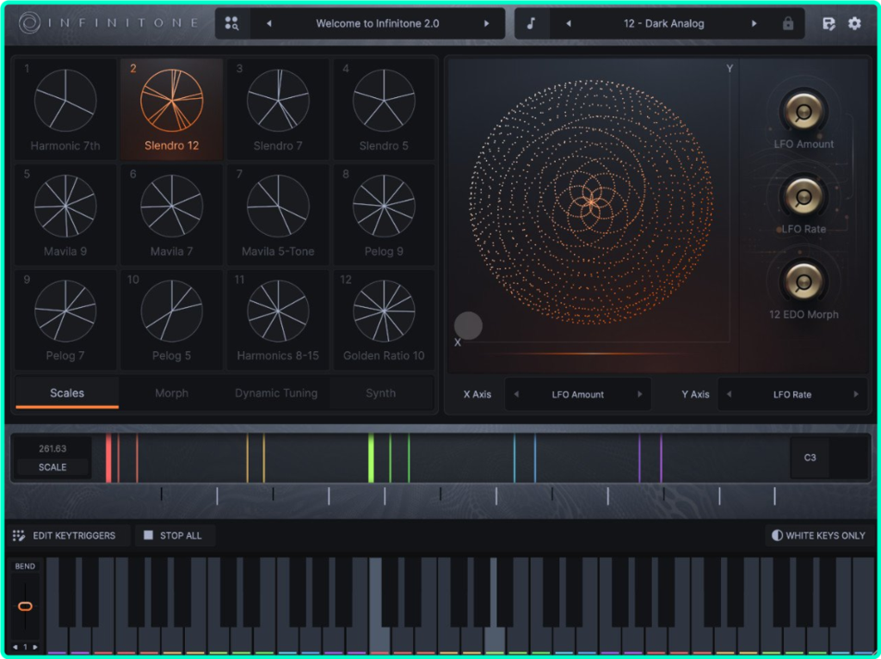Open the 12 - Dark Analog sound name

[x=663, y=23]
